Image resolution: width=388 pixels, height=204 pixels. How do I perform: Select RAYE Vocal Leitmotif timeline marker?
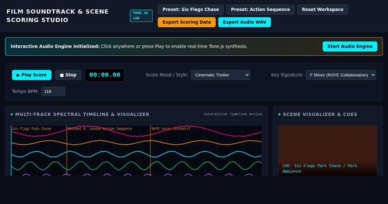[171, 129]
